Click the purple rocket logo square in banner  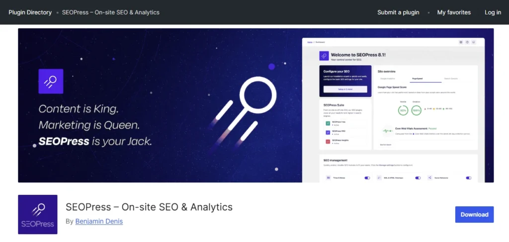pos(51,81)
